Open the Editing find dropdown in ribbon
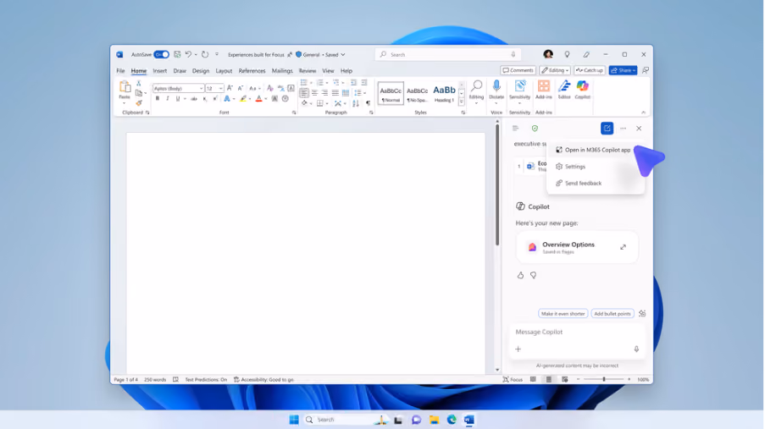 [476, 91]
